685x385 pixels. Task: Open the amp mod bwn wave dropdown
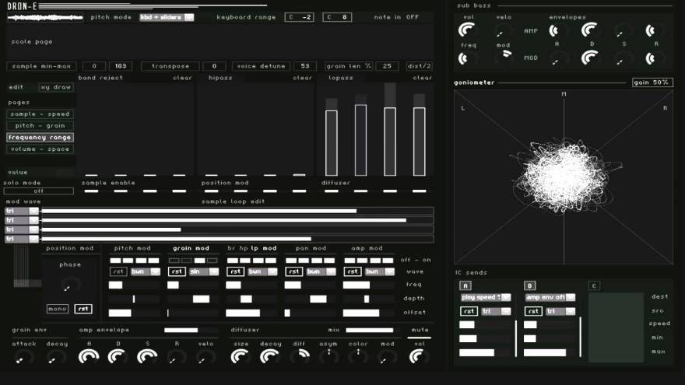[x=380, y=271]
